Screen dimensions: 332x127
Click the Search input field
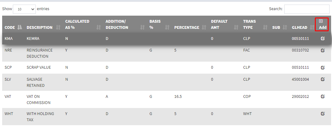pyautogui.click(x=307, y=9)
